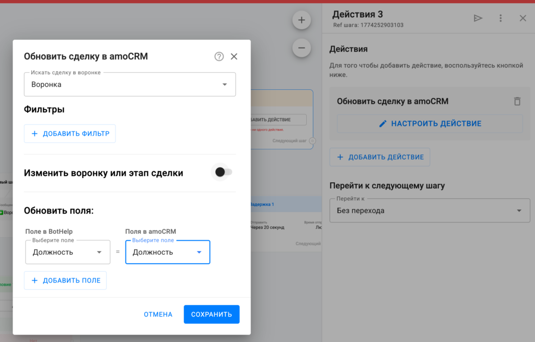
Task: Open the Искать сделку в воронке dropdown
Action: click(x=130, y=85)
